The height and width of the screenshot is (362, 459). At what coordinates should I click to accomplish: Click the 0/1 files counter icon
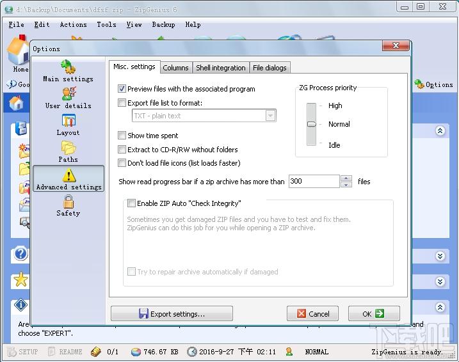pos(96,352)
